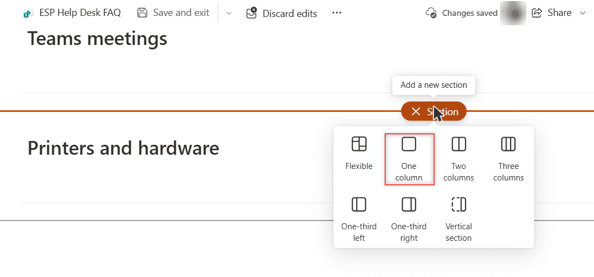
Task: Choose the One-third right layout
Action: [409, 219]
